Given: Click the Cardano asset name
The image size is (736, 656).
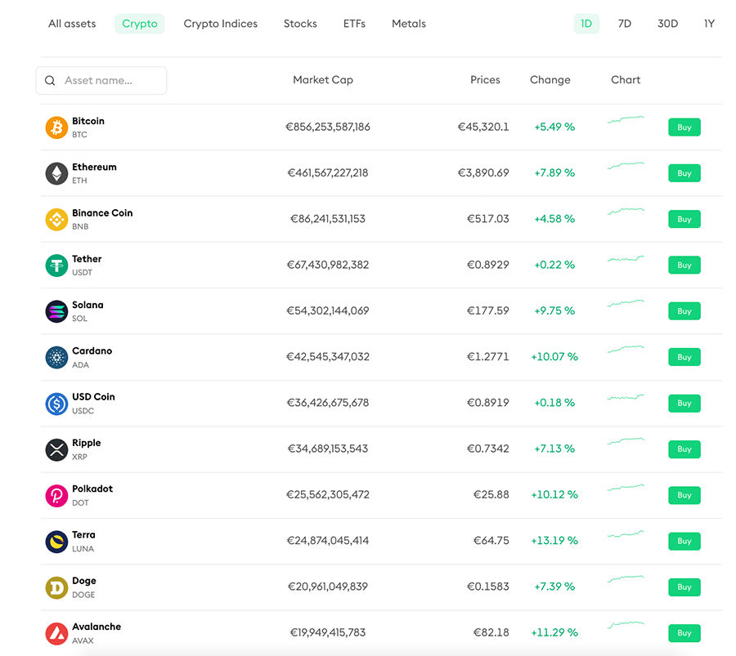Looking at the screenshot, I should click(x=92, y=350).
